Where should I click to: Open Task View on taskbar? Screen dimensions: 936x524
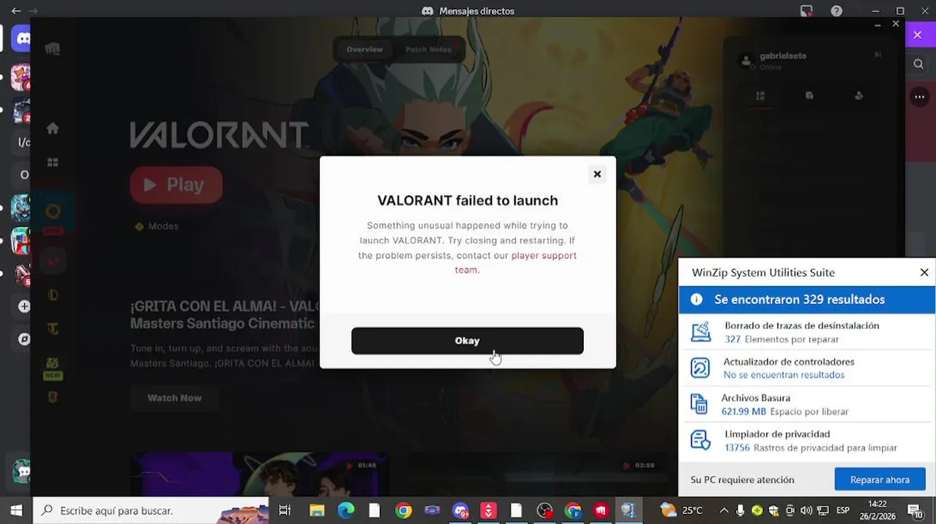click(285, 511)
